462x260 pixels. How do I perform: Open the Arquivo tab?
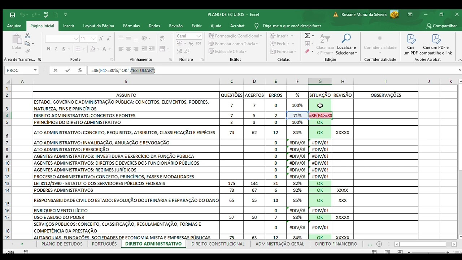[14, 26]
